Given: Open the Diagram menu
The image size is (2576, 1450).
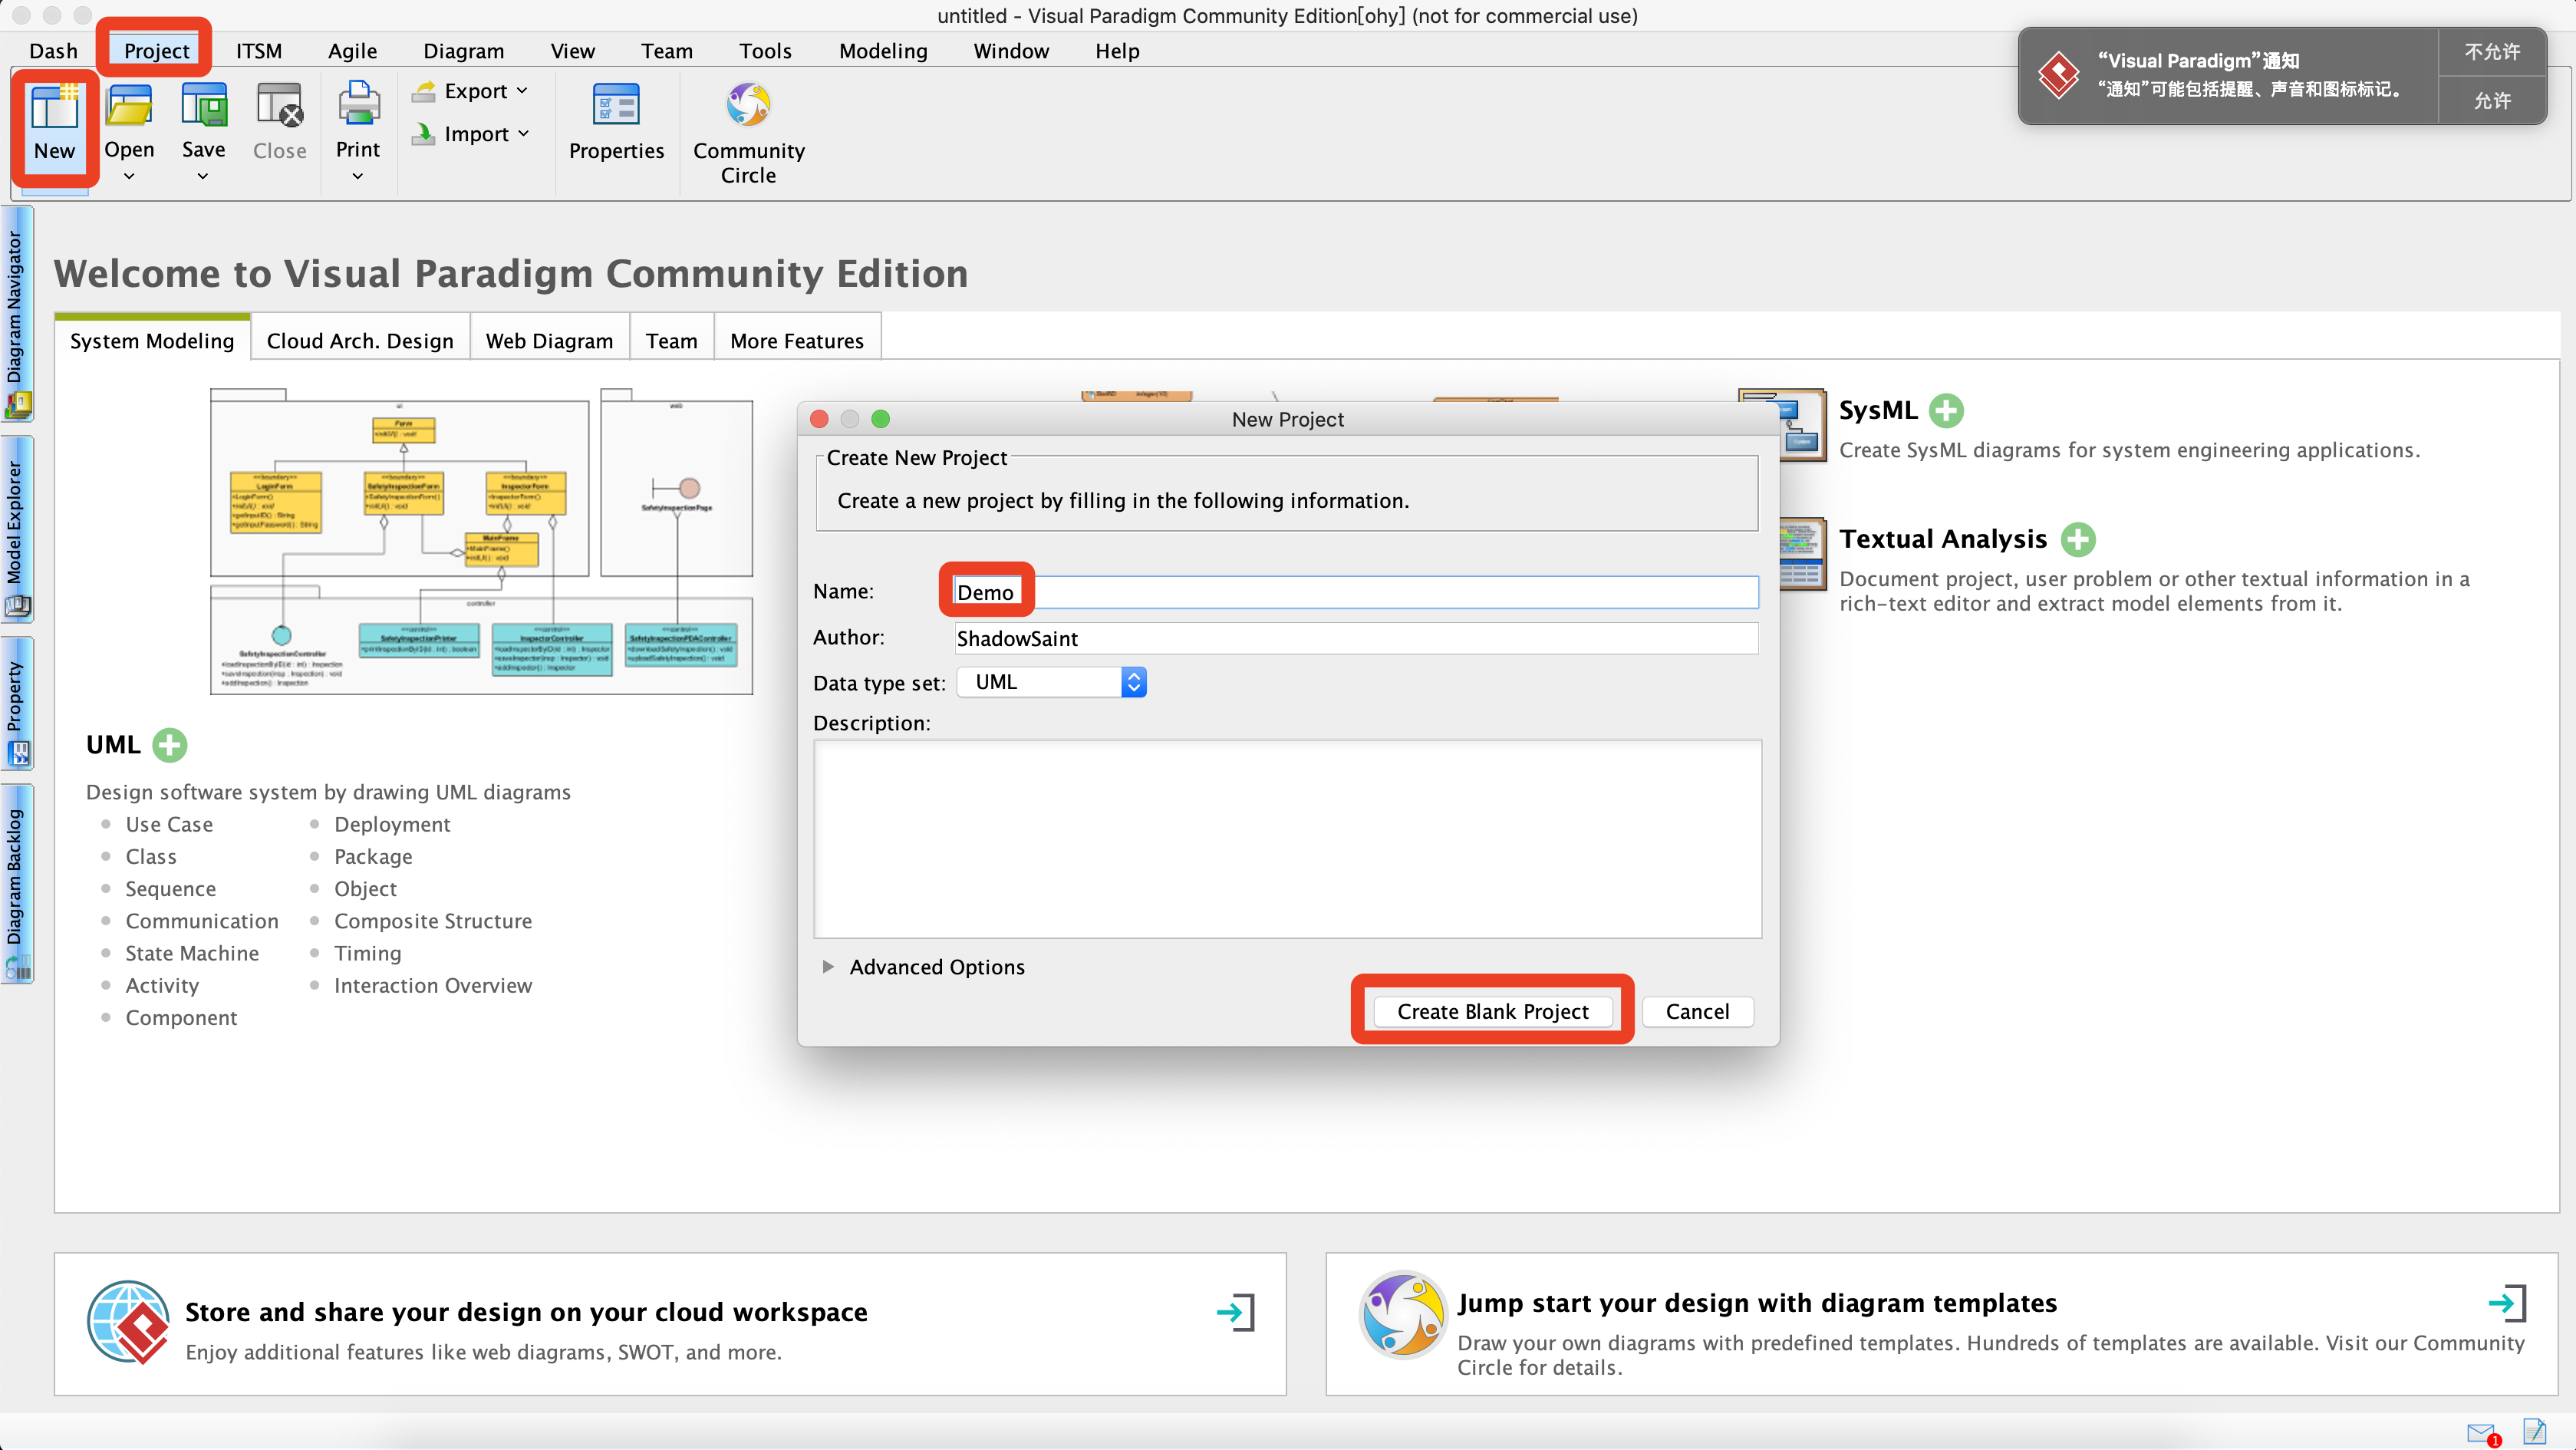Looking at the screenshot, I should point(463,51).
